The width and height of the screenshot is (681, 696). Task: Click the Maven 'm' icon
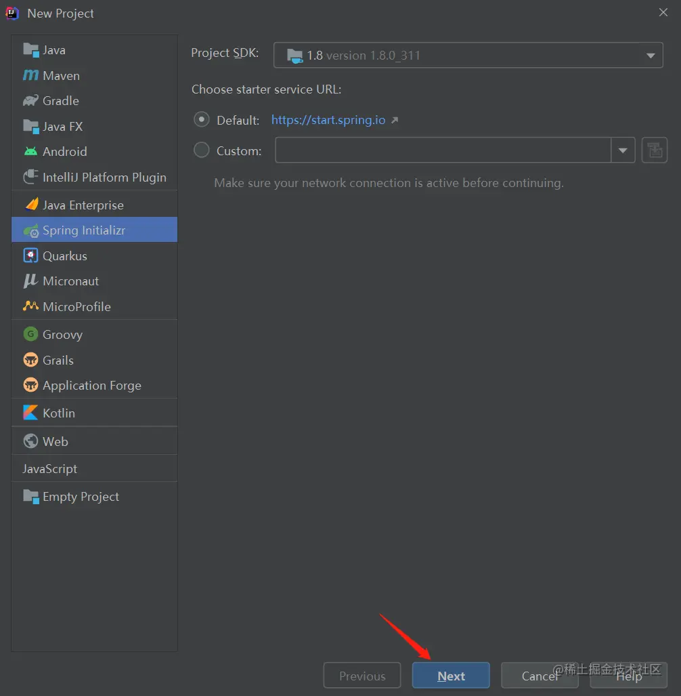point(30,75)
